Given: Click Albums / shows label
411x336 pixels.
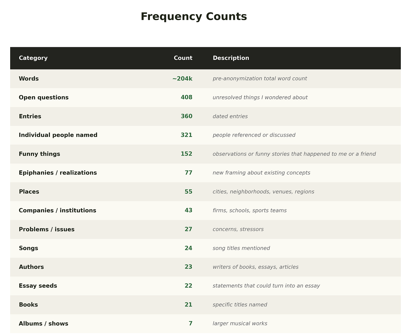Looking at the screenshot, I should pos(43,324).
